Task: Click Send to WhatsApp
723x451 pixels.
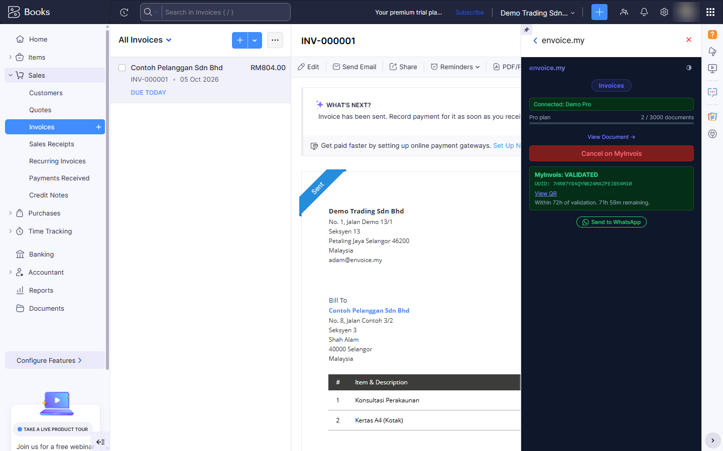Action: [x=612, y=222]
